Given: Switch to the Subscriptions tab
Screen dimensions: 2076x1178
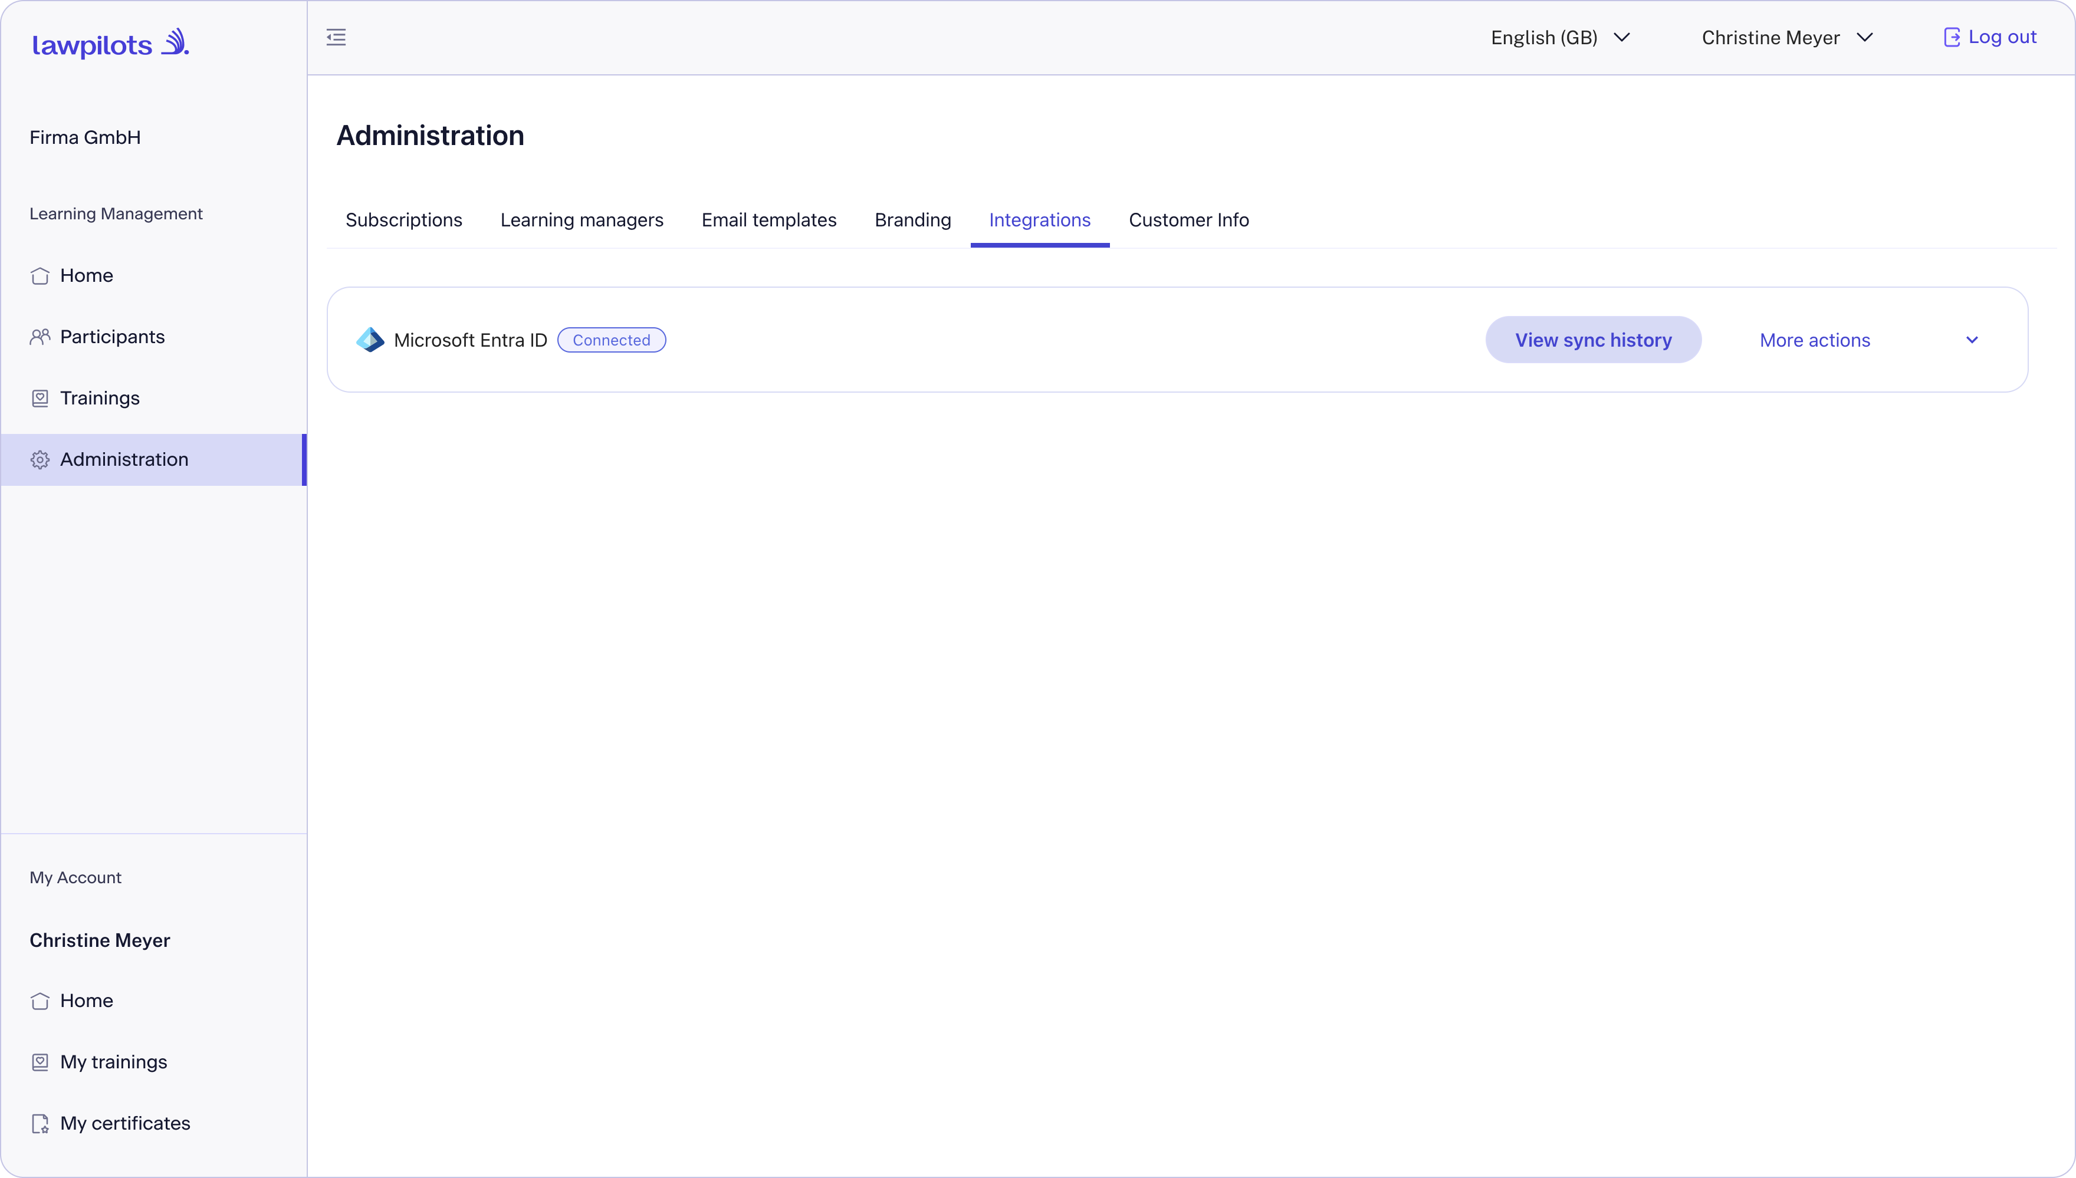Looking at the screenshot, I should [404, 220].
